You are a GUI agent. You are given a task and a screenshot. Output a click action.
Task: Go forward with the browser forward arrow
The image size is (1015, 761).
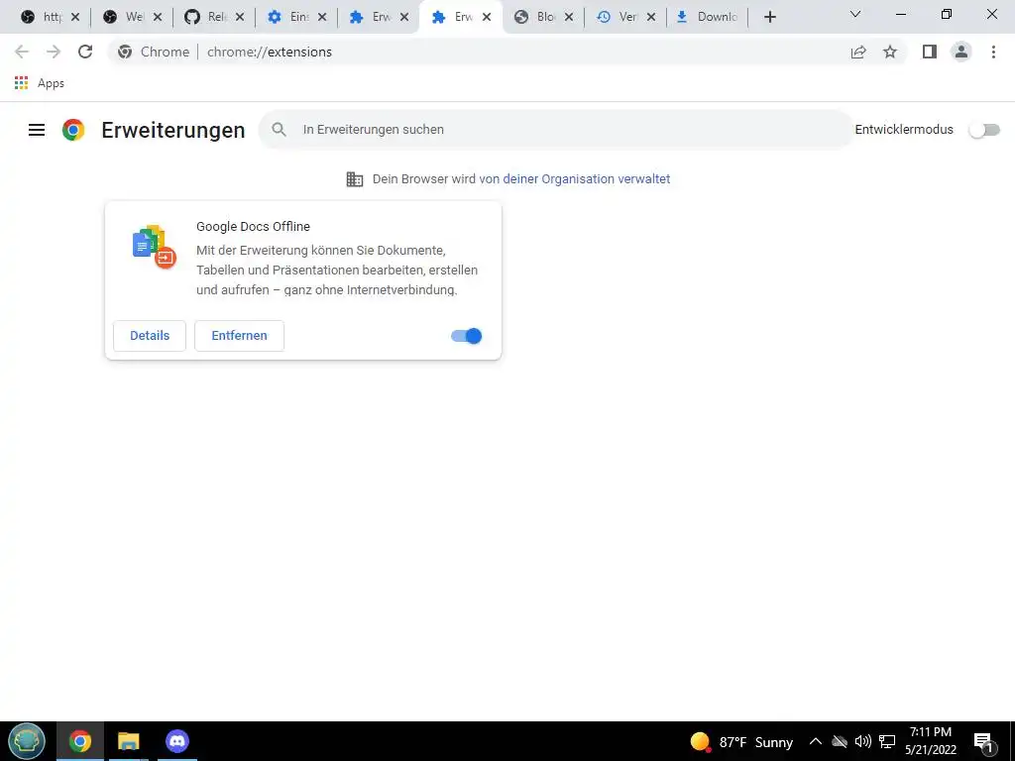[x=54, y=52]
